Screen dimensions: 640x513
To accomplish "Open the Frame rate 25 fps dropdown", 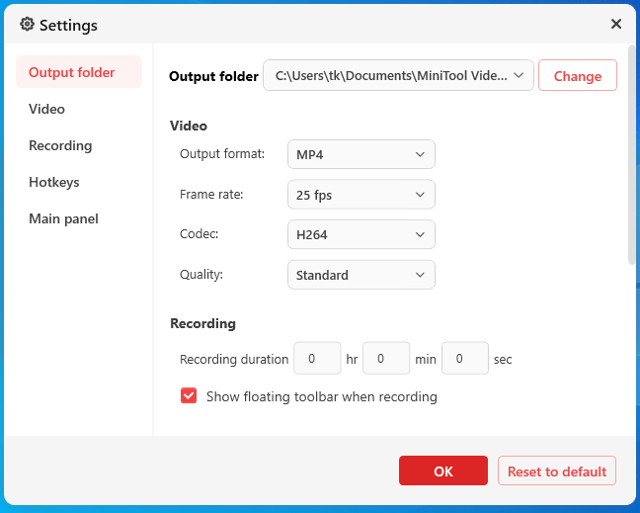I will (x=361, y=195).
